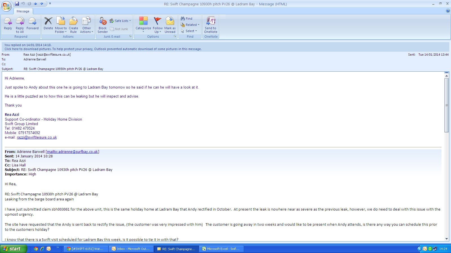451x253 pixels.
Task: Go to the next item using the down arrow
Action: click(x=42, y=4)
